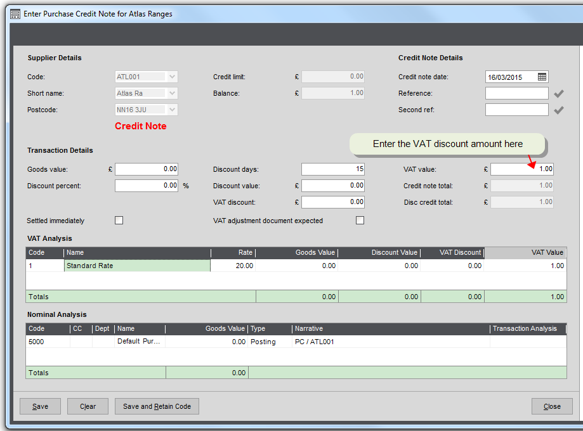Viewport: 583px width, 431px height.
Task: Click Save and Retain Code button
Action: pos(157,406)
